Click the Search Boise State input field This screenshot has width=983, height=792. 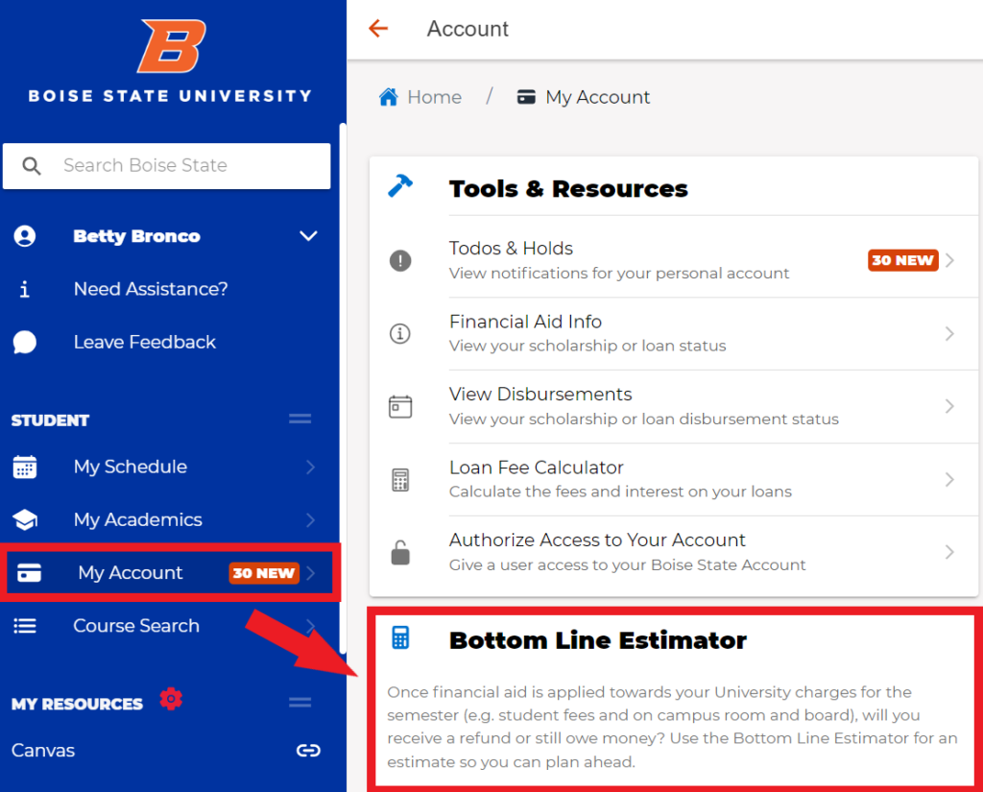[166, 165]
